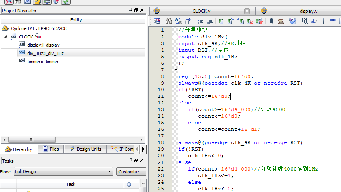Select the Hierarchy tab
Viewport: 341px width, 192px height.
click(19, 149)
